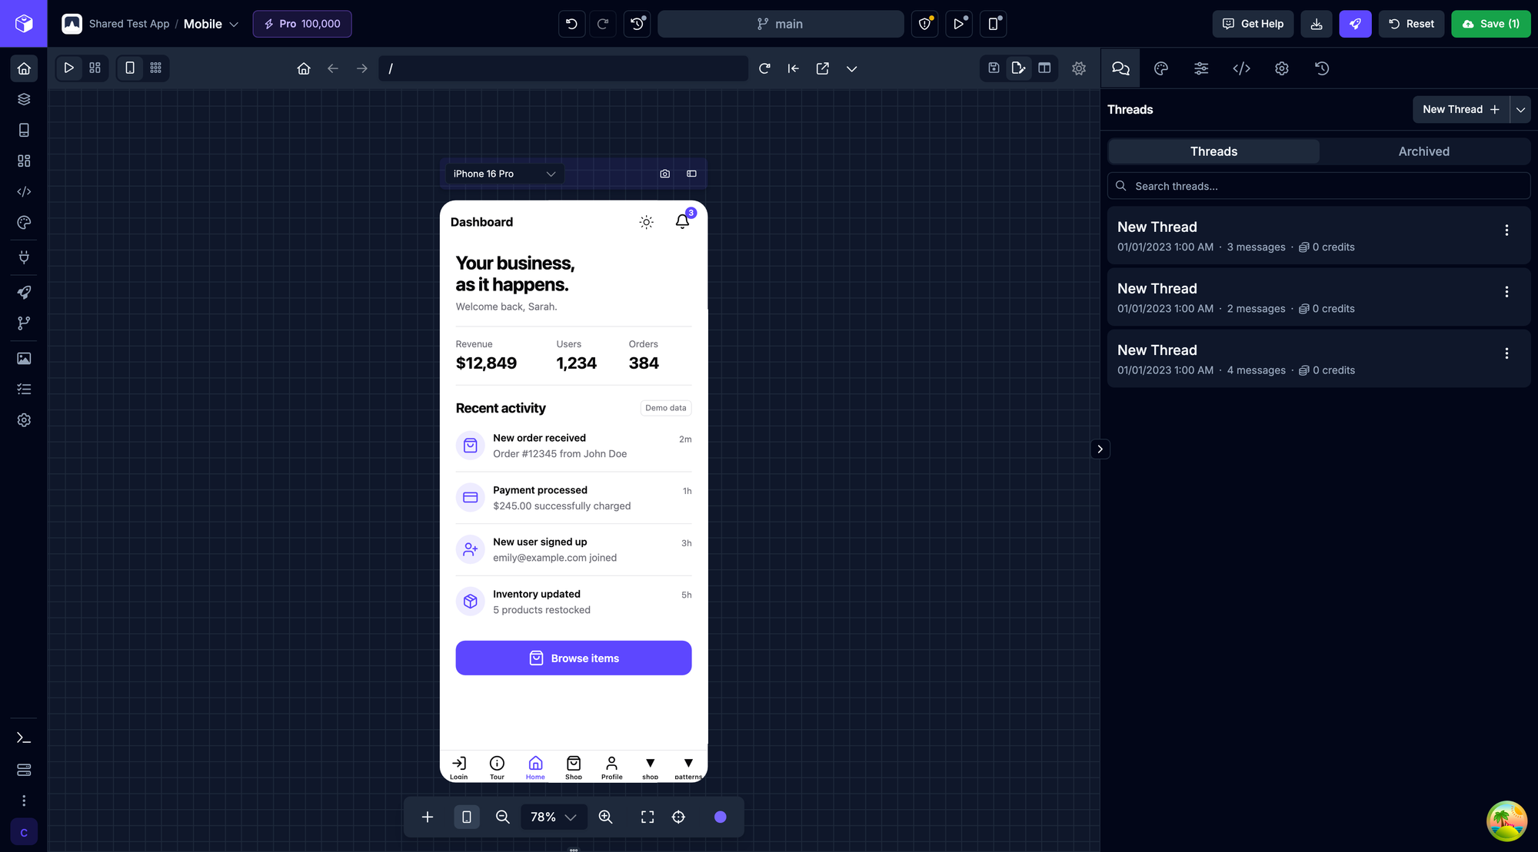Click the undo arrow in top bar

coord(571,24)
